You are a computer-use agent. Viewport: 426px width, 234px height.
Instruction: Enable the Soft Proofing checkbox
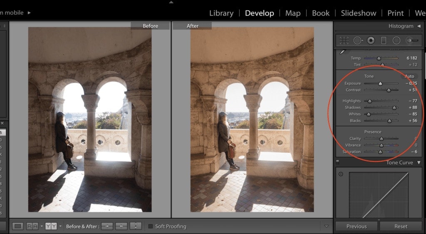coord(151,227)
